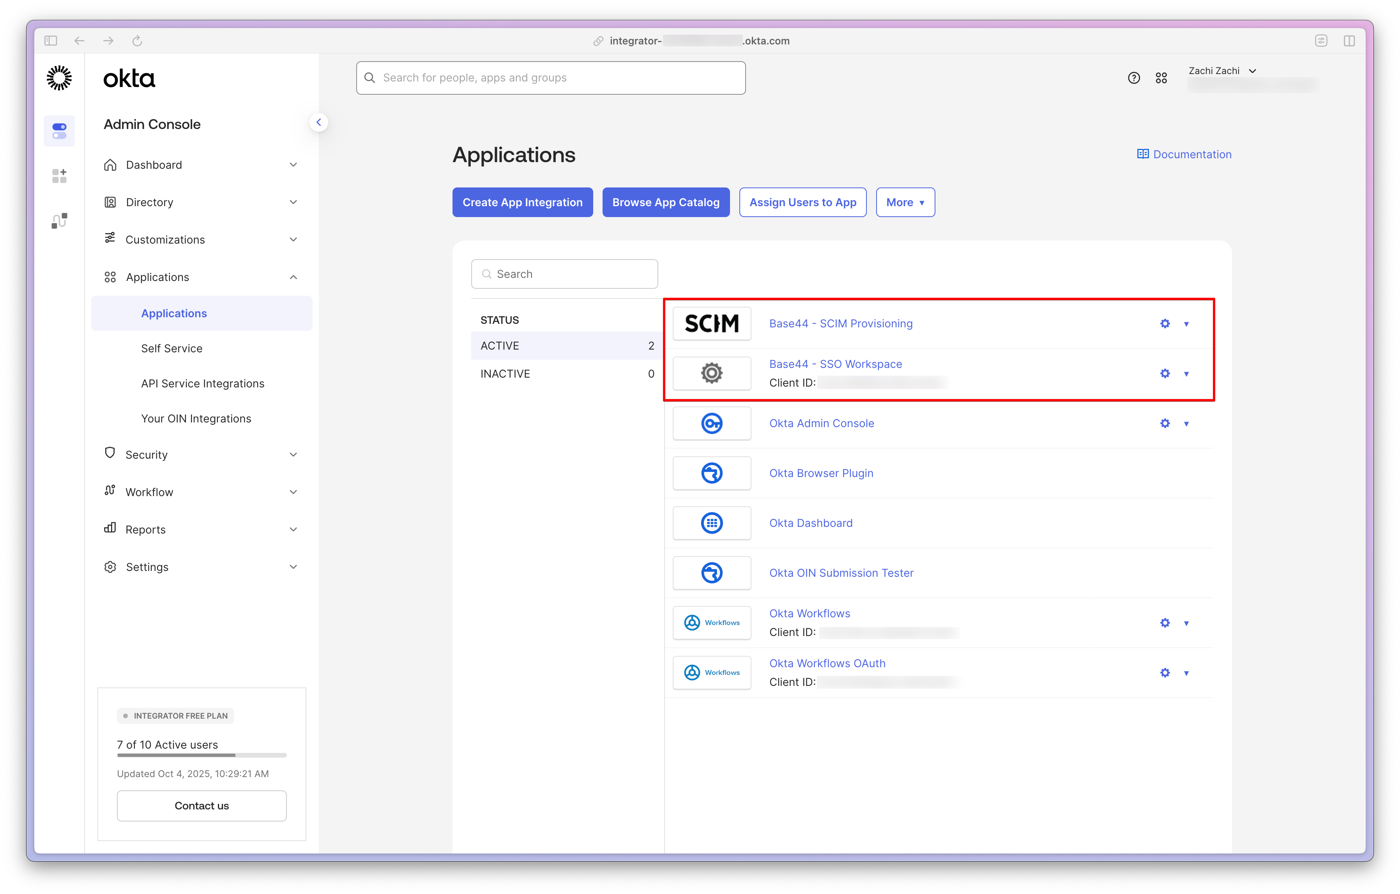Open Your OIN Integrations in sidebar

click(196, 419)
